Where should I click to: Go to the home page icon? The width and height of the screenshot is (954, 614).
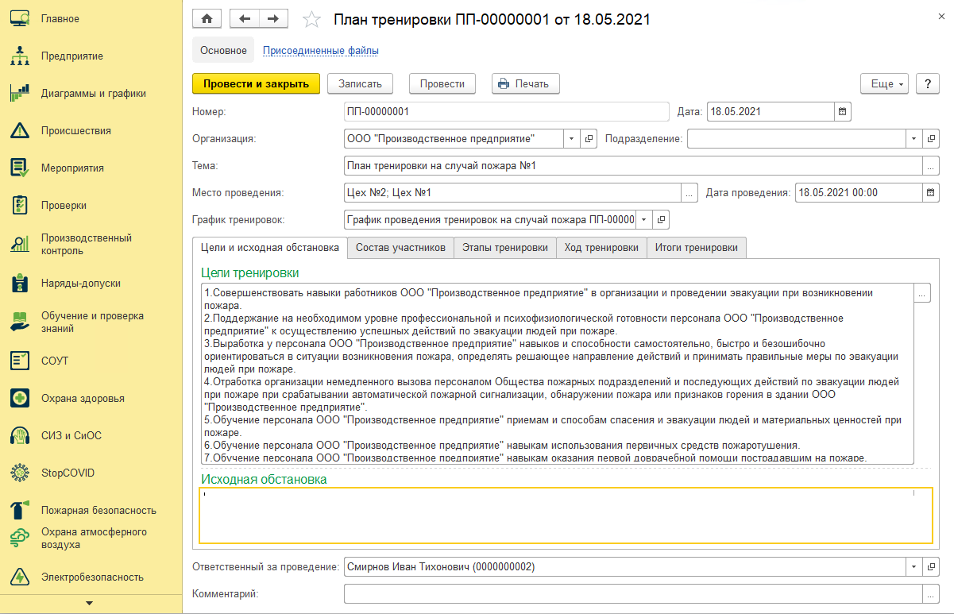207,18
